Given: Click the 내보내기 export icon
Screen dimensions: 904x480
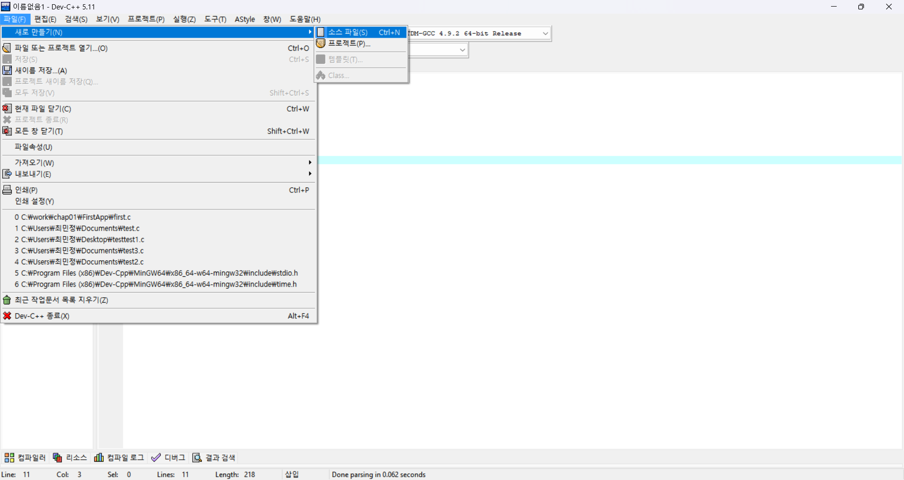Looking at the screenshot, I should (7, 174).
